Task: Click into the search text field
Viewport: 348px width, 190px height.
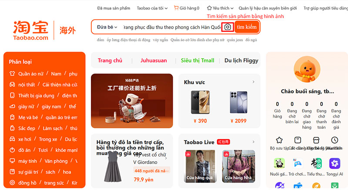Action: coord(172,27)
